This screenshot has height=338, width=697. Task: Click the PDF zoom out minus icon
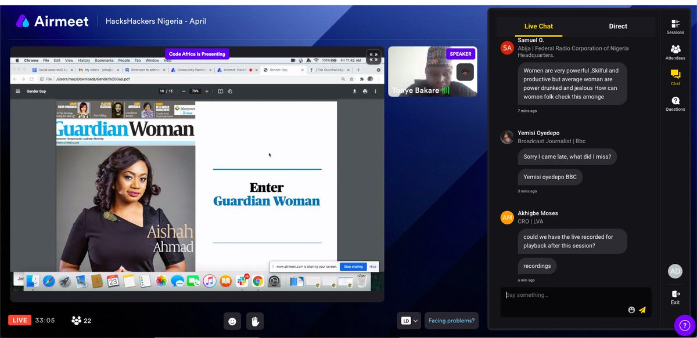tap(184, 91)
